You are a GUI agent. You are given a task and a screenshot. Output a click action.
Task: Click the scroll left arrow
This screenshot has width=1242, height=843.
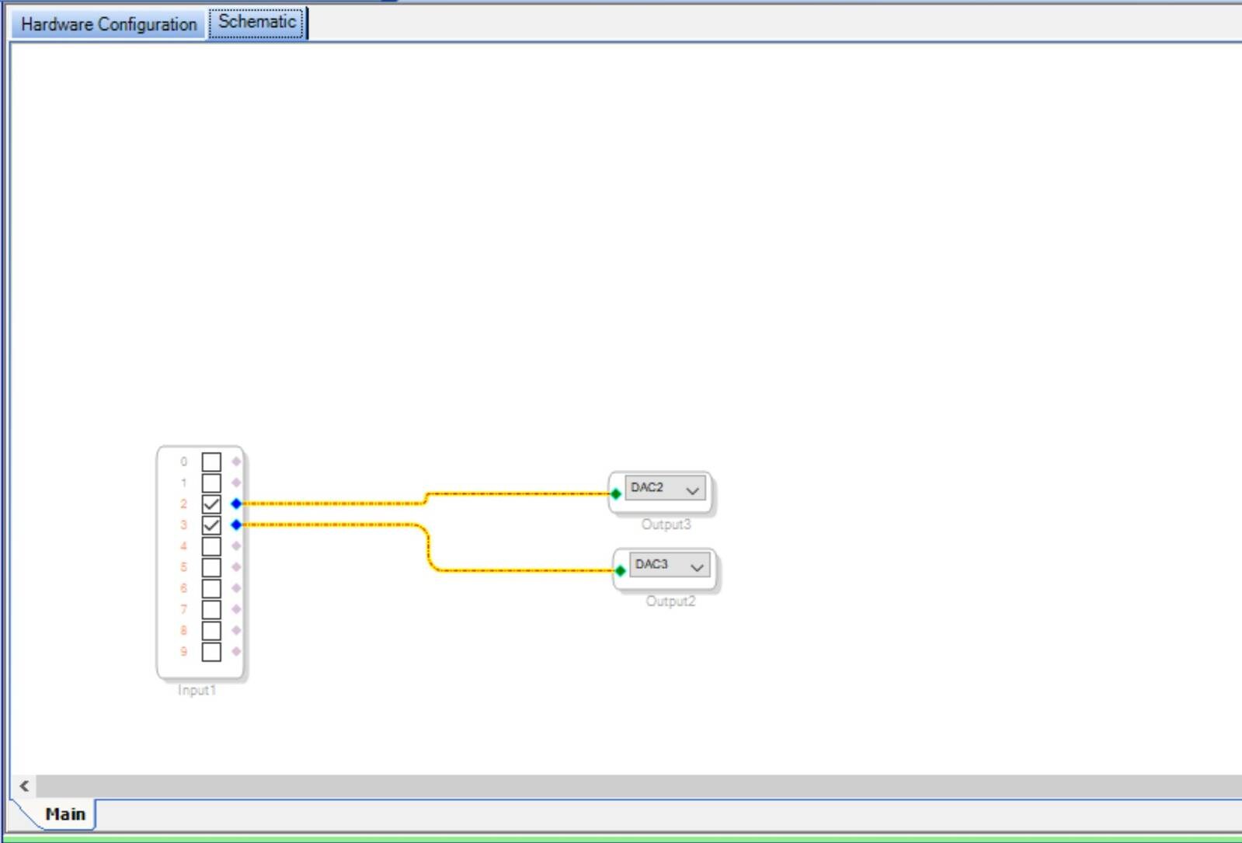24,786
